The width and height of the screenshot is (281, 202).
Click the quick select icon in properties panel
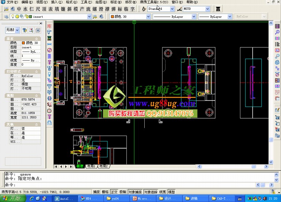click(24, 30)
